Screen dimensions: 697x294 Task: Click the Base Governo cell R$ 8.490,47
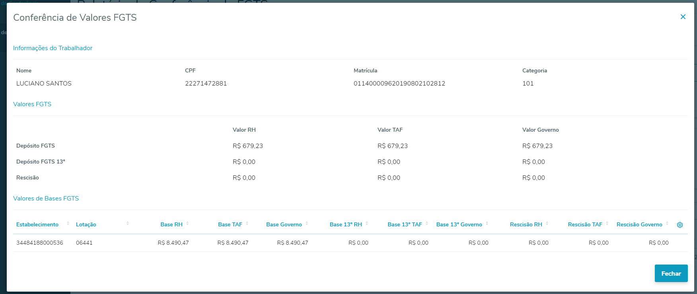pos(292,243)
